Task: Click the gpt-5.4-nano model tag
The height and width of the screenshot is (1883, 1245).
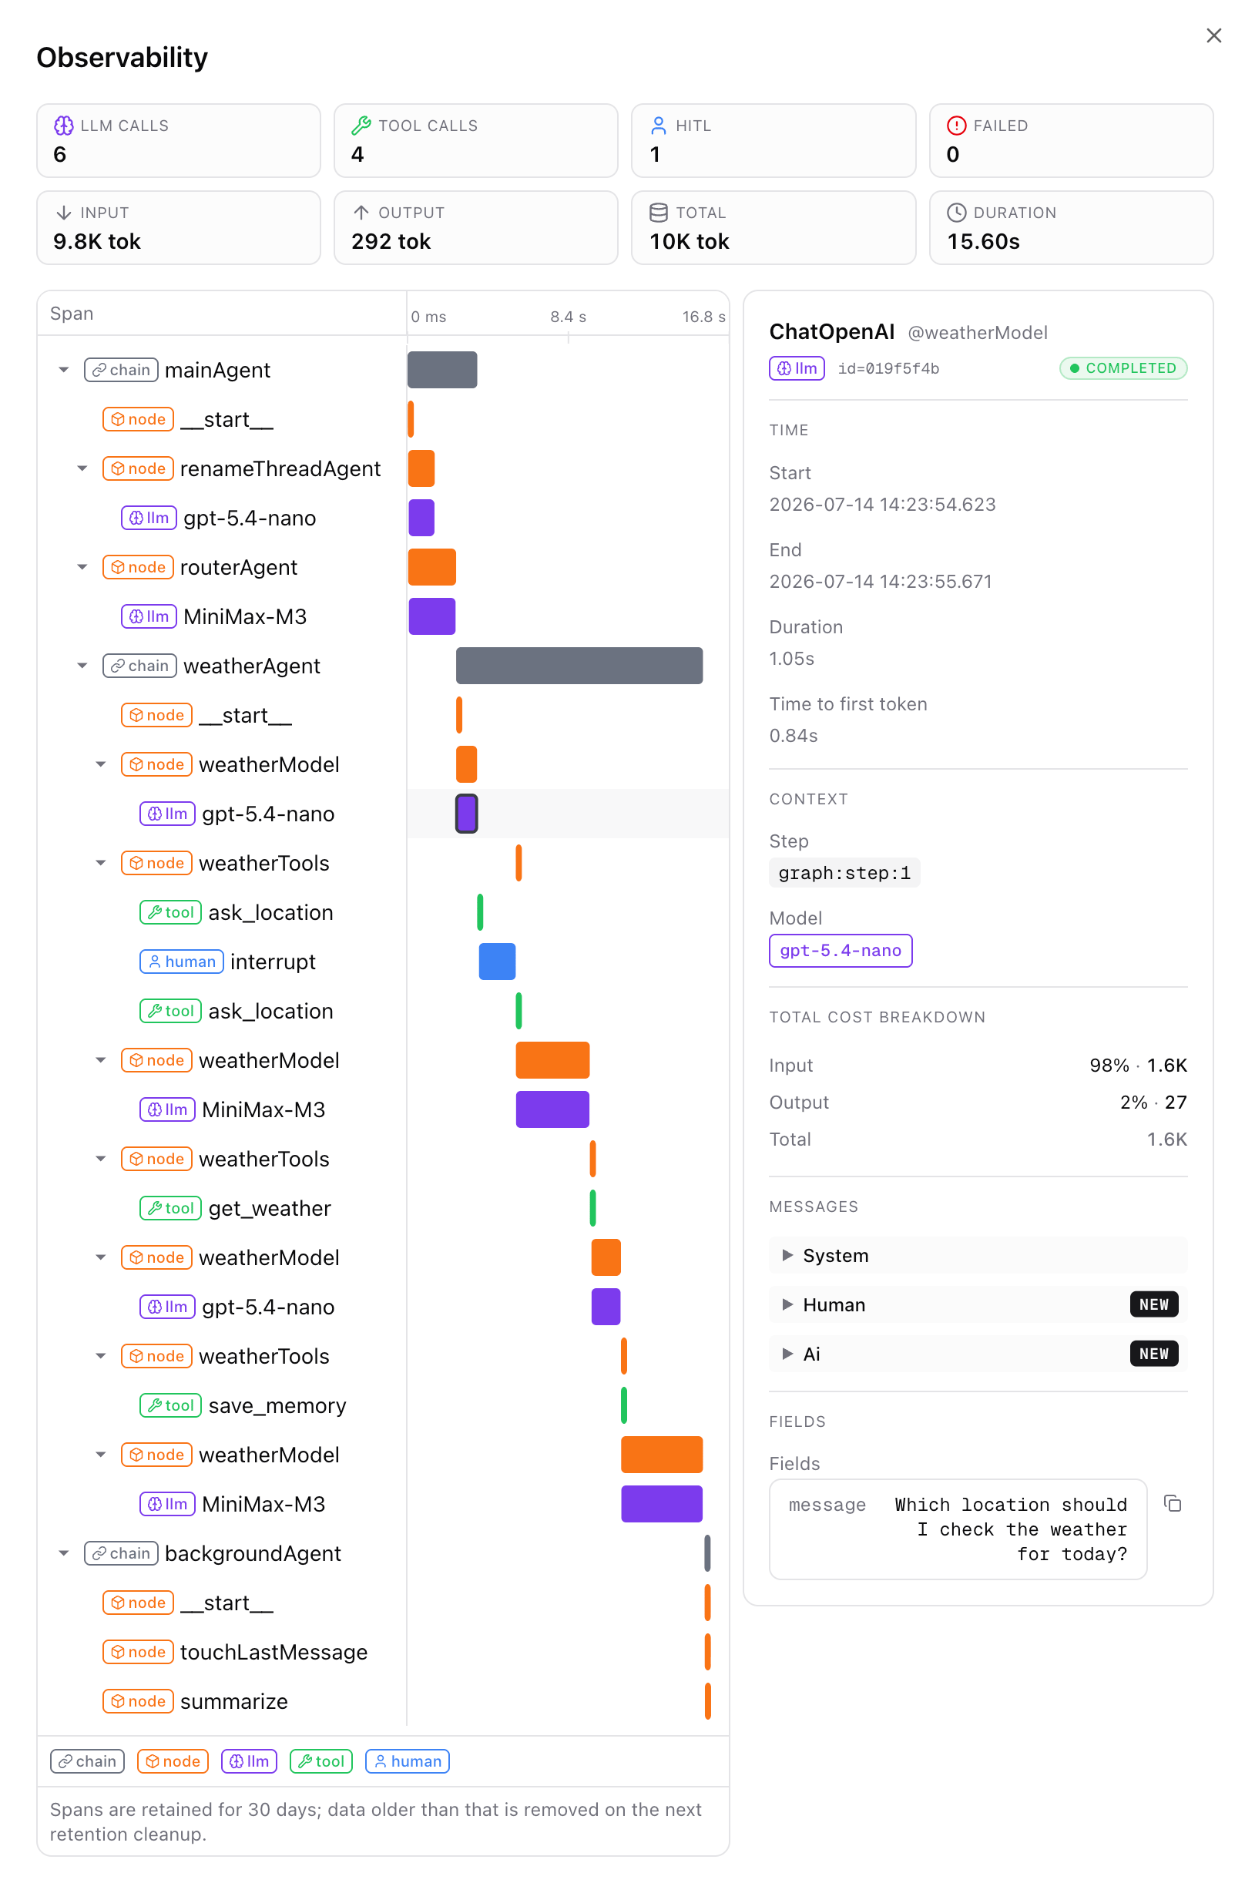Action: pos(840,950)
